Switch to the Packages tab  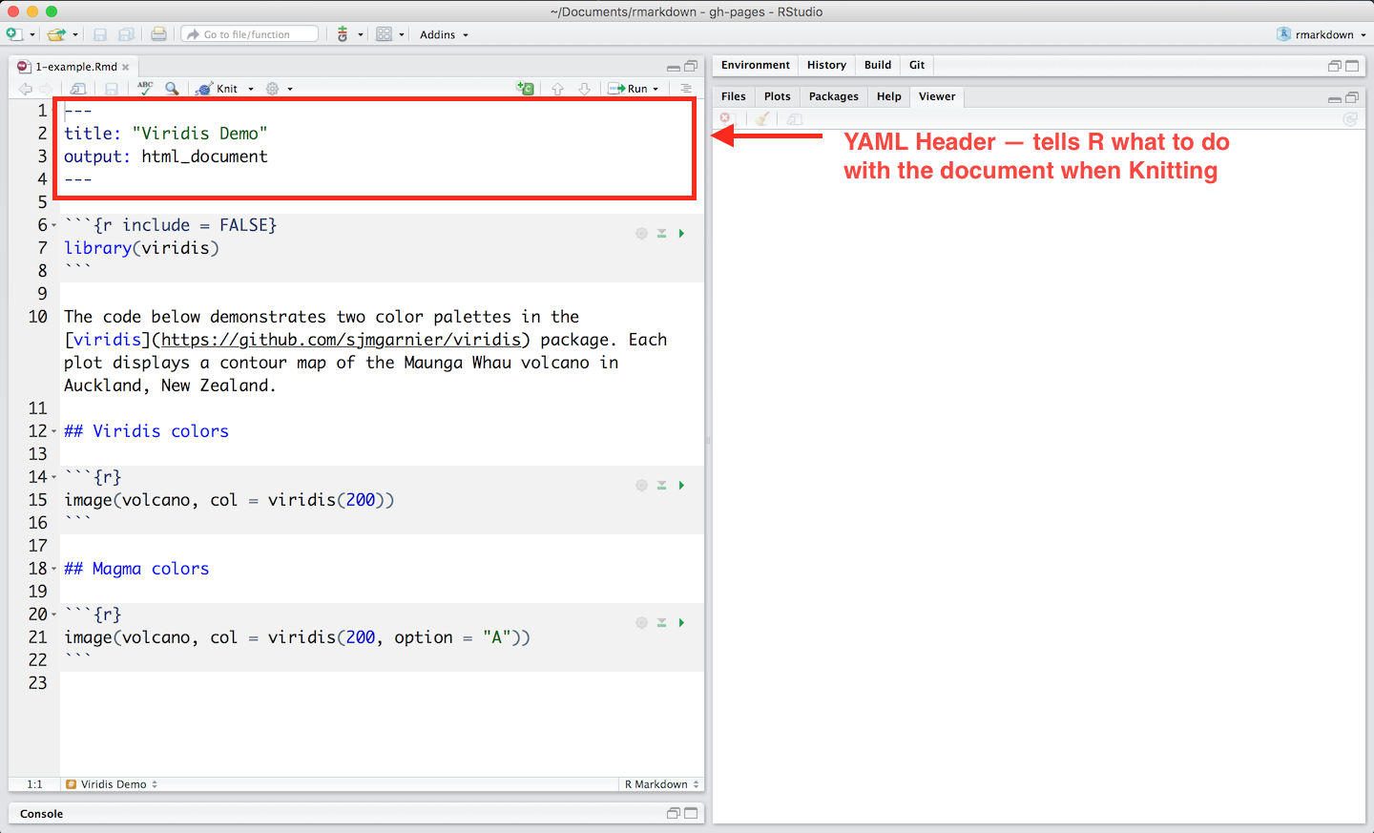point(834,96)
